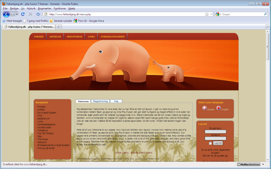Image resolution: width=271 pixels, height=169 pixels.
Task: Open a new tab with the plus button
Action: [59, 27]
